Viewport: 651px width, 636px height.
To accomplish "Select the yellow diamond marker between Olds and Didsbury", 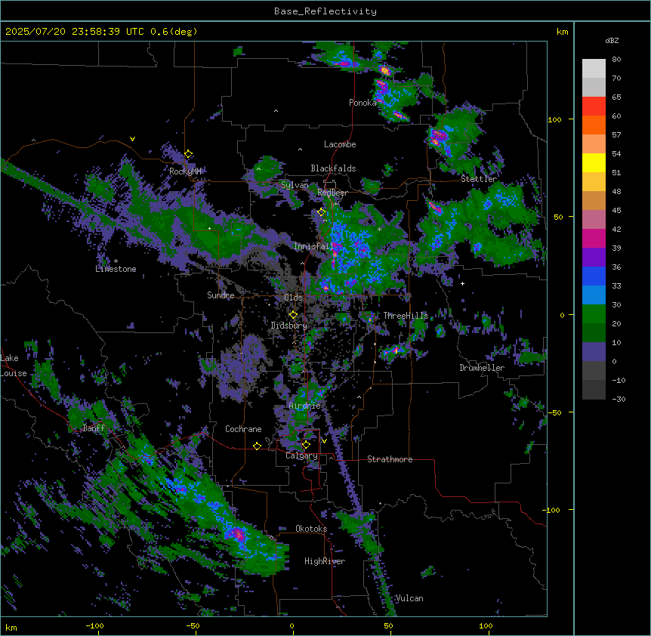I will coord(293,315).
